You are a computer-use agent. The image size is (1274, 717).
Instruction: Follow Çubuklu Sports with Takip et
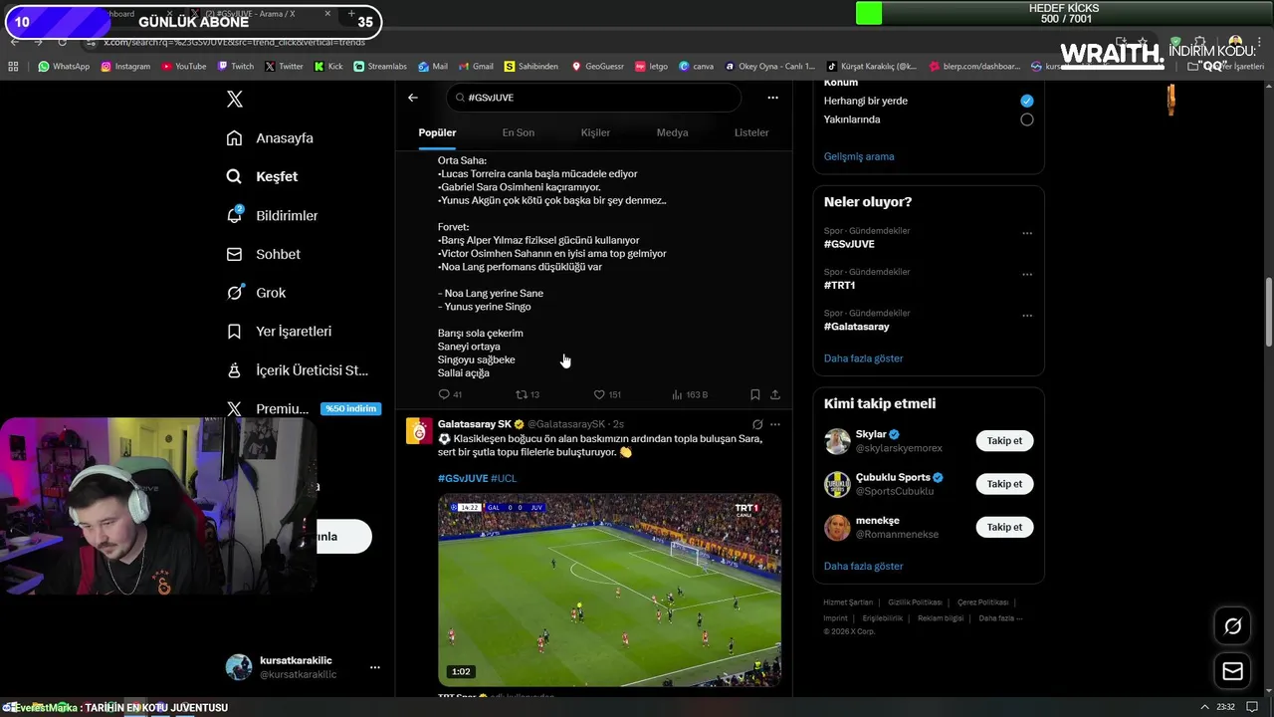(x=1004, y=484)
